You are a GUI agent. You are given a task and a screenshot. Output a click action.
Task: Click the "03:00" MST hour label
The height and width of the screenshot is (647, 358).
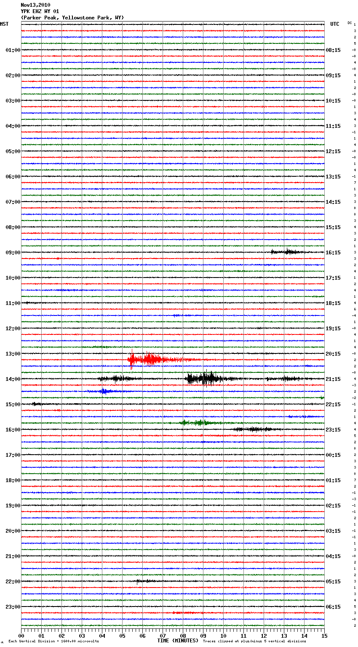click(x=13, y=101)
